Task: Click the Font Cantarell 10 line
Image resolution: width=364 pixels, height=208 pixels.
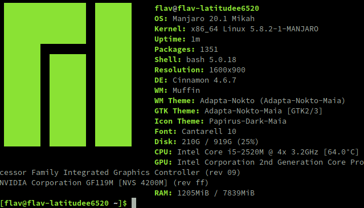Action: point(195,131)
